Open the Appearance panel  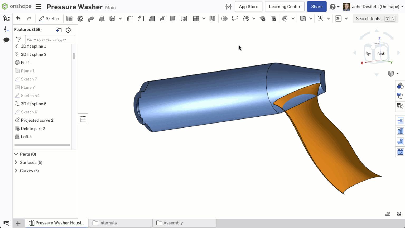[400, 86]
